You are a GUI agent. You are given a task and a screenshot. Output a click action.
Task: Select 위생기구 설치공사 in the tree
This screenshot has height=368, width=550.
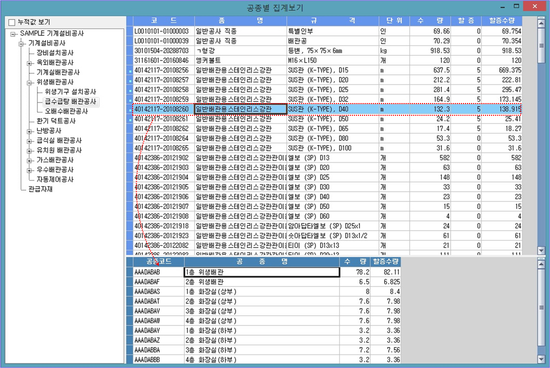70,92
